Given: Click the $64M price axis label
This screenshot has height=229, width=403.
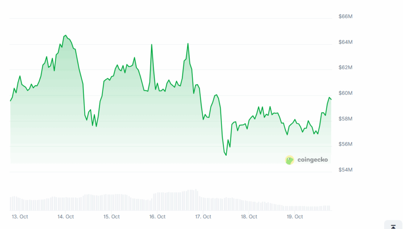Looking at the screenshot, I should (x=345, y=42).
